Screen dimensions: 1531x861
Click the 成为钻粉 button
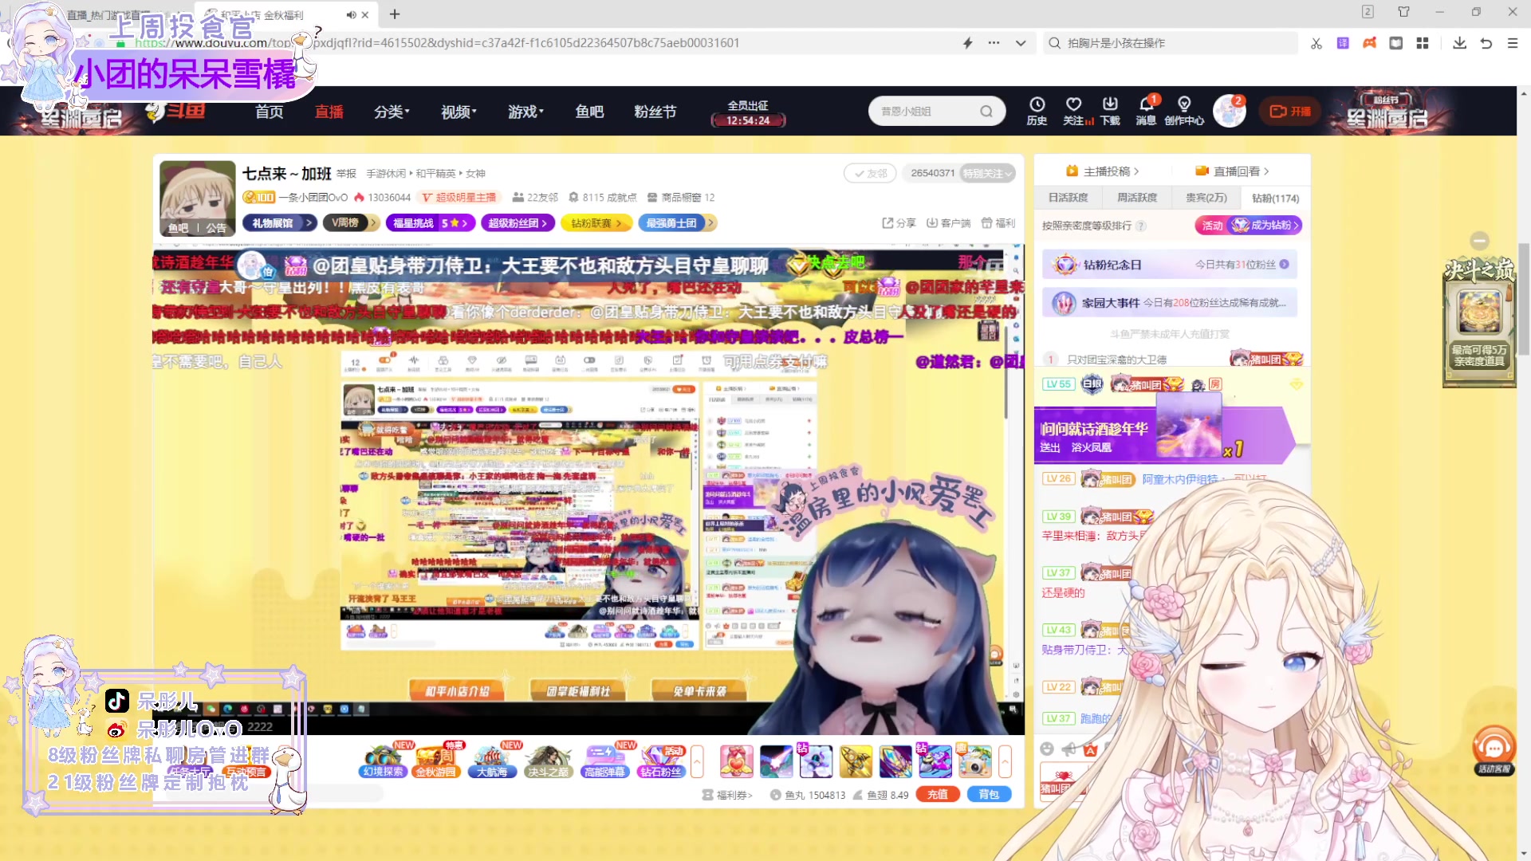point(1265,226)
